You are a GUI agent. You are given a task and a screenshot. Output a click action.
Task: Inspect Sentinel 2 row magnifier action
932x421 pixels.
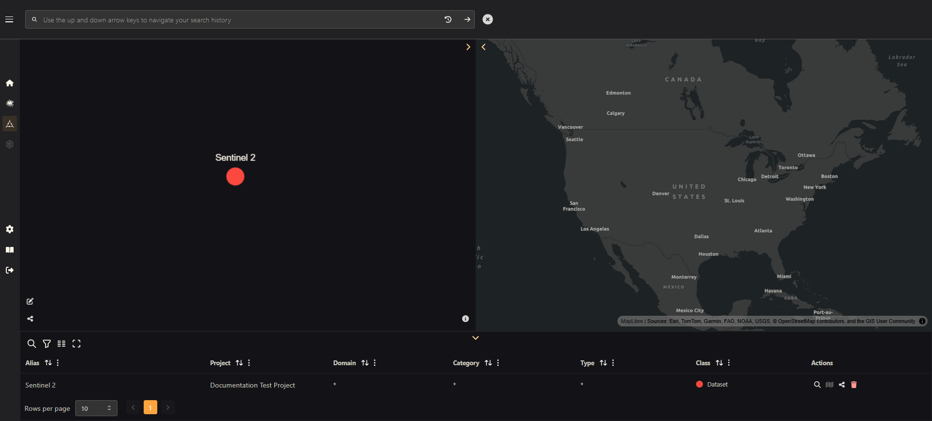pos(817,385)
